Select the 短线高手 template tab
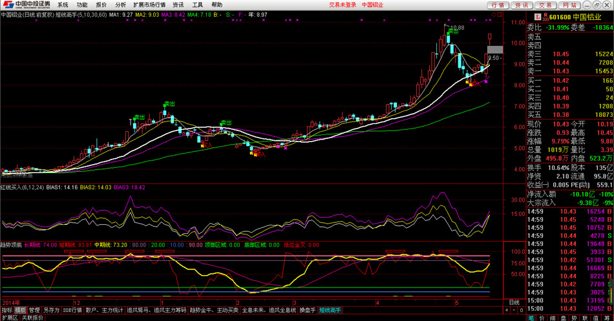614x321 pixels. (330, 310)
